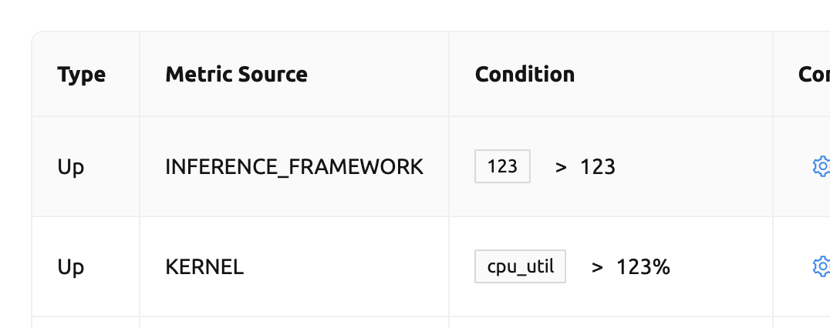Click threshold value 123 beside the 123 tag

(598, 167)
